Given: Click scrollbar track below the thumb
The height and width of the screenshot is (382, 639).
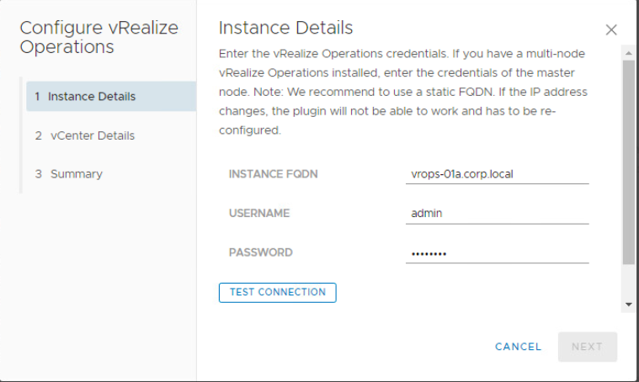Looking at the screenshot, I should pos(628,282).
